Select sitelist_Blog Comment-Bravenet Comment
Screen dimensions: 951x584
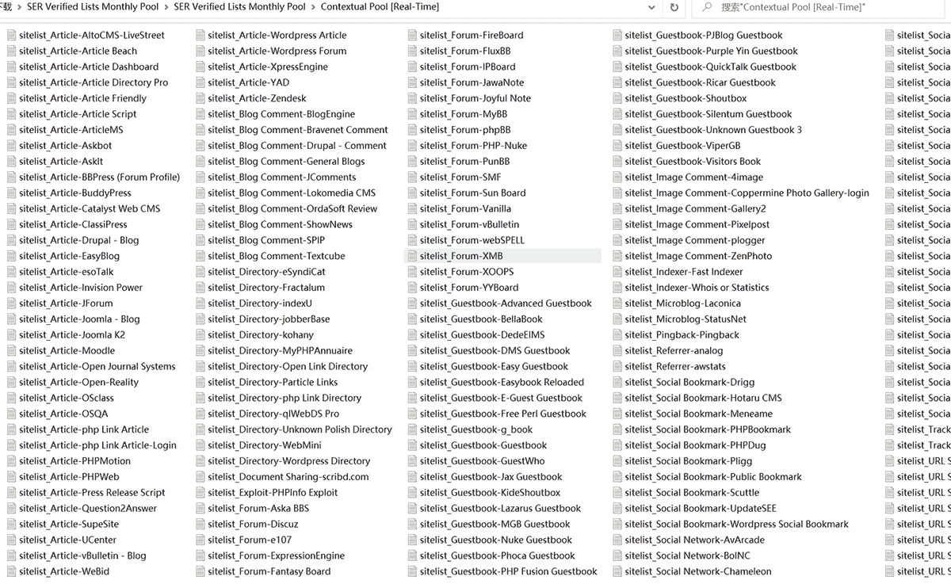pyautogui.click(x=298, y=130)
